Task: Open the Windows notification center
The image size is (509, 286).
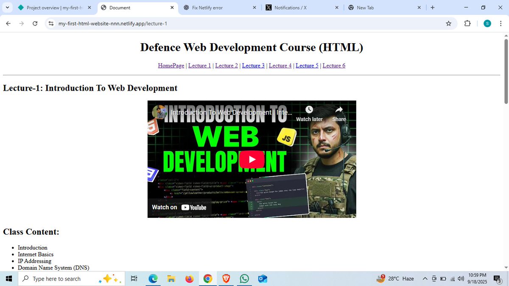Action: (x=498, y=278)
